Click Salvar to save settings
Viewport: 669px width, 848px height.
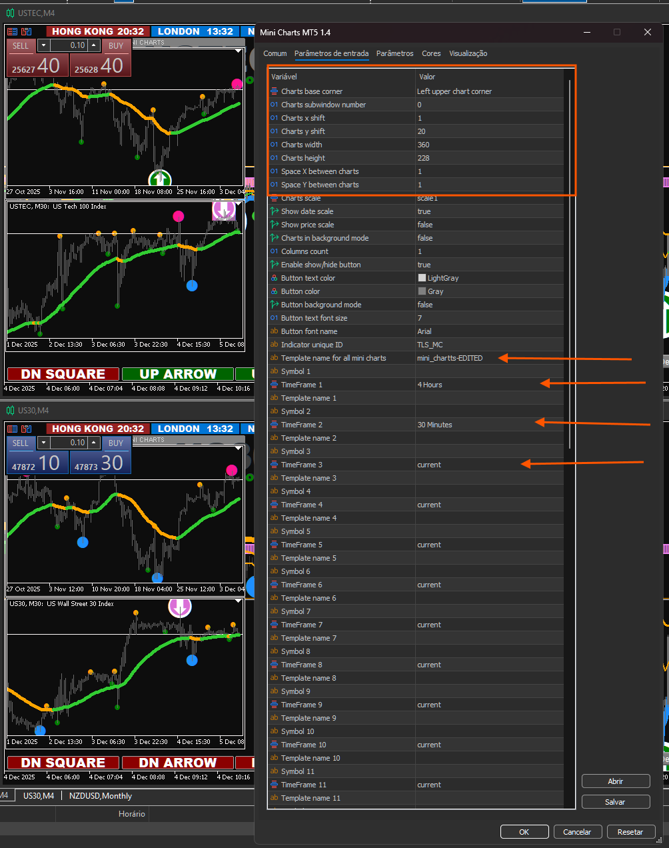pos(616,802)
